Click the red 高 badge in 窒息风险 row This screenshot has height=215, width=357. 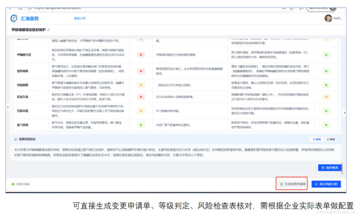coord(141,71)
